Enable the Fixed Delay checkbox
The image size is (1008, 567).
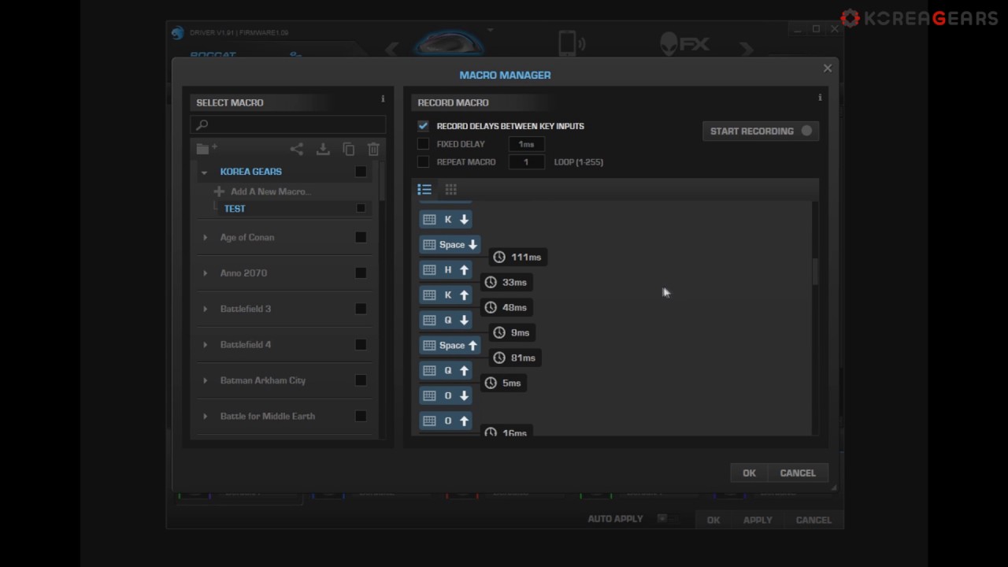pos(423,144)
